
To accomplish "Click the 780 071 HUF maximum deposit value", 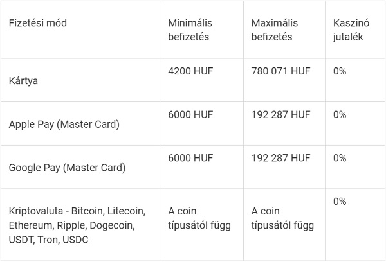I will click(x=280, y=71).
